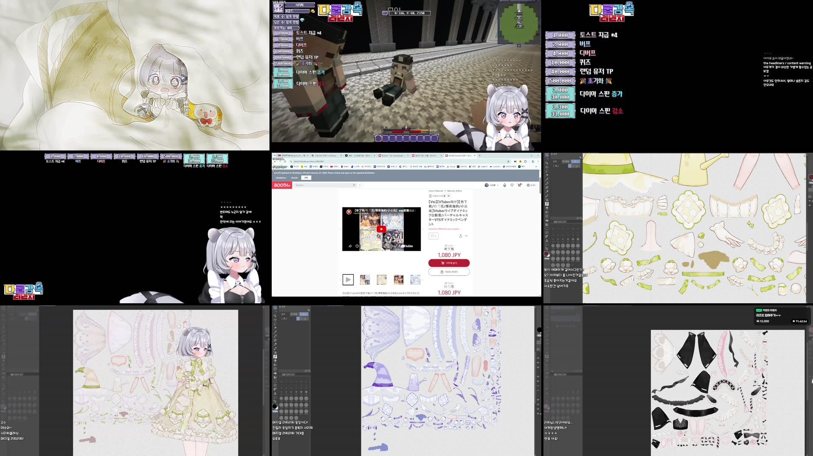
Task: Click the YouTube share arrow on the video
Action: (350, 246)
